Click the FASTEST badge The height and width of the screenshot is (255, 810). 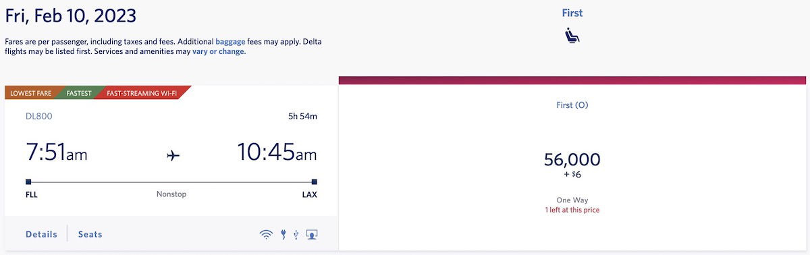point(80,93)
